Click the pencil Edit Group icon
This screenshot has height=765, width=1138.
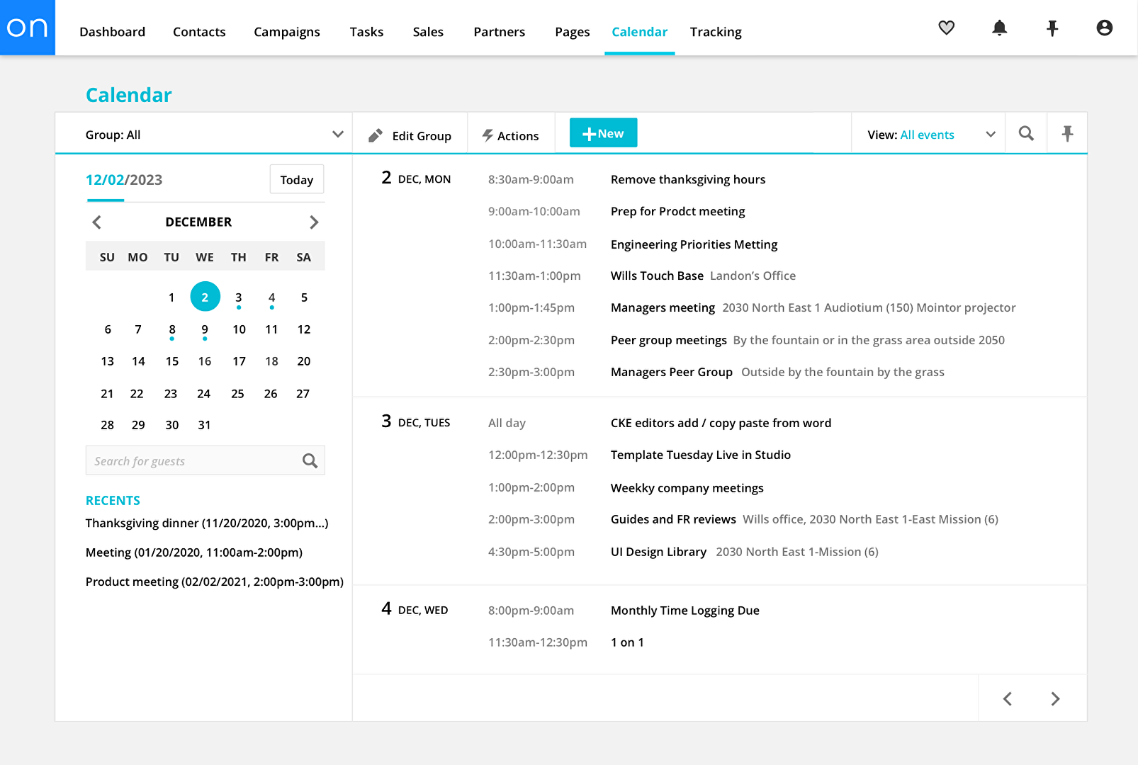(376, 135)
